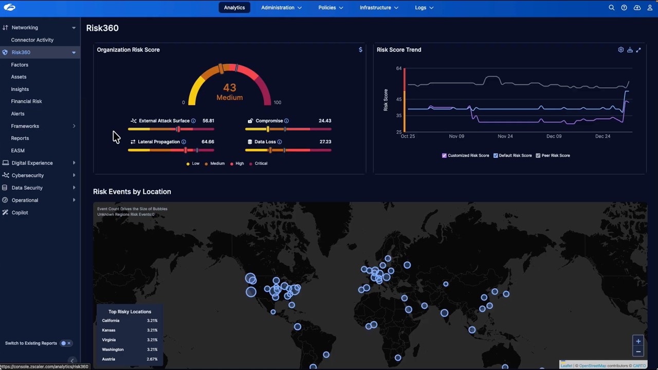Open Reports under Risk360

pyautogui.click(x=20, y=138)
